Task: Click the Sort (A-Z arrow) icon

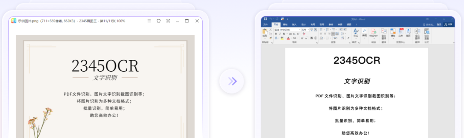Action: [x=343, y=38]
